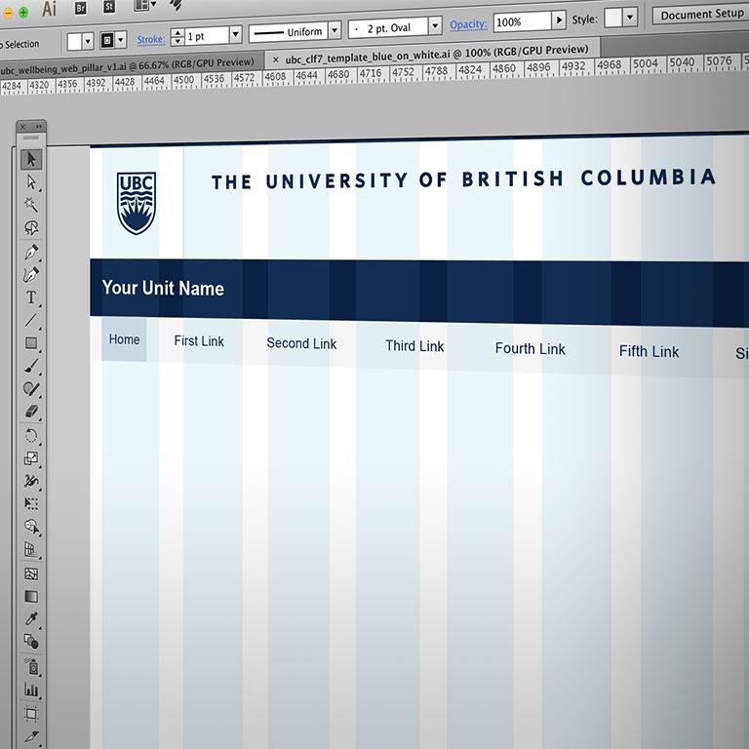This screenshot has width=749, height=749.
Task: Open the Style dropdown arrow
Action: pyautogui.click(x=630, y=18)
